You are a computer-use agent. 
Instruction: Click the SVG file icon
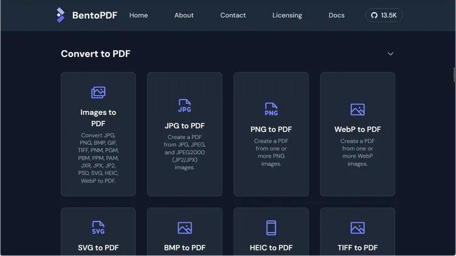[x=98, y=227]
